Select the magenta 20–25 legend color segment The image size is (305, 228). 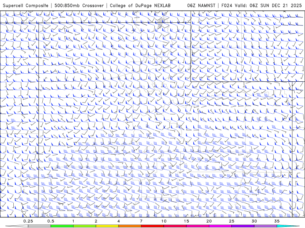click(x=220, y=226)
